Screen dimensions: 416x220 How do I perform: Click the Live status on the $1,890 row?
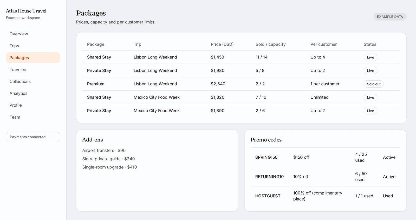pyautogui.click(x=370, y=111)
